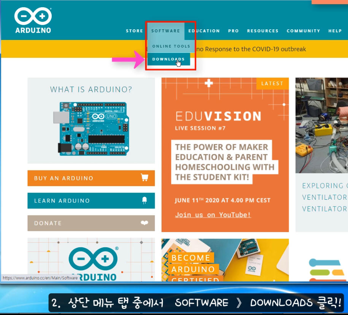The width and height of the screenshot is (348, 315).
Task: Open the Become Arduino Certified card
Action: click(x=225, y=260)
